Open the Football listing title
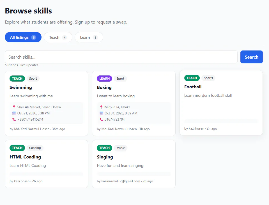 click(x=193, y=87)
